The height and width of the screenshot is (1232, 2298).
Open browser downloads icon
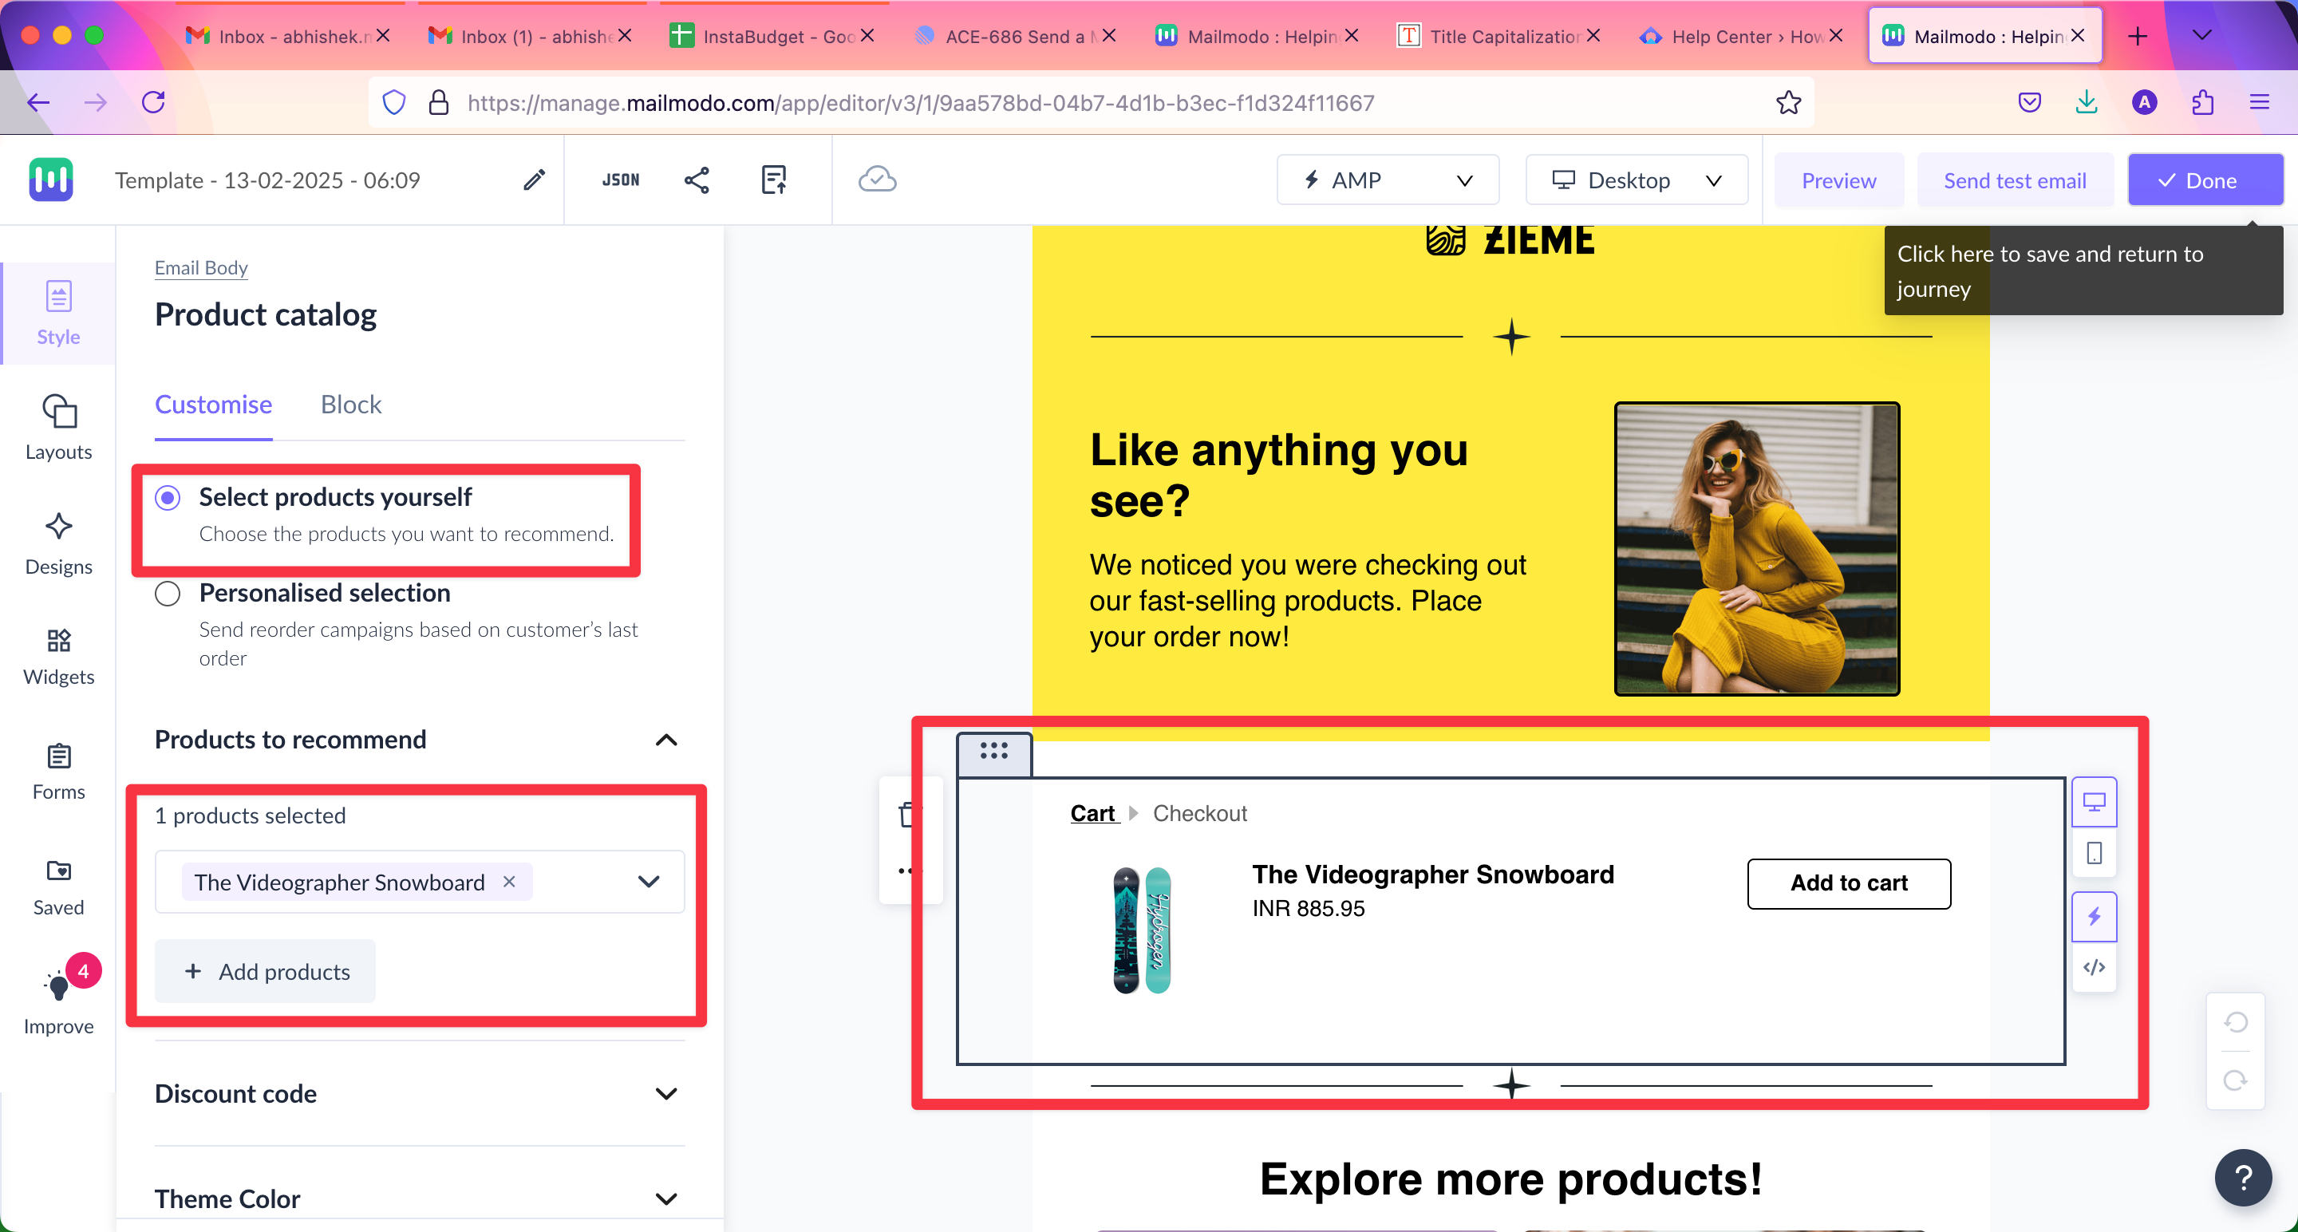coord(2086,103)
